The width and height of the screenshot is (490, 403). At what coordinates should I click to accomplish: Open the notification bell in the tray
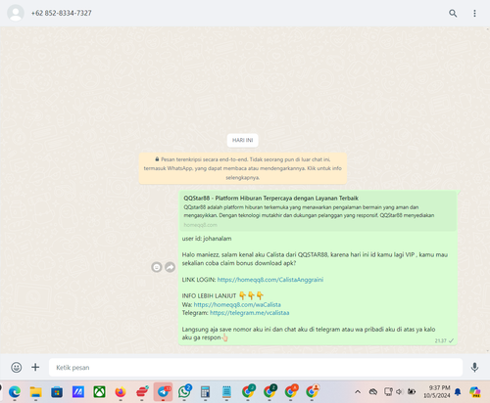pyautogui.click(x=458, y=392)
